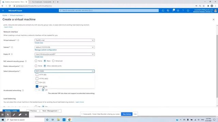Check the SSH (22) port option

click(37, 82)
